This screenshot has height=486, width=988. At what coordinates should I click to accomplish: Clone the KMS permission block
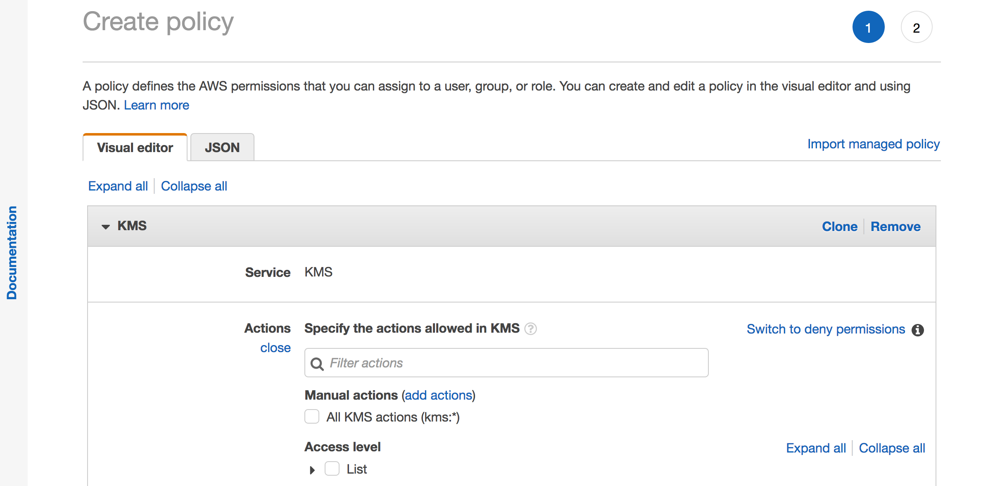(x=840, y=226)
